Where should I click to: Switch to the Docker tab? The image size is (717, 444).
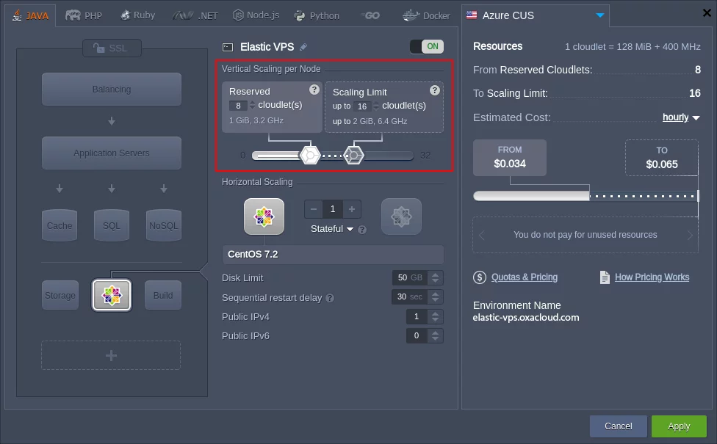tap(426, 15)
